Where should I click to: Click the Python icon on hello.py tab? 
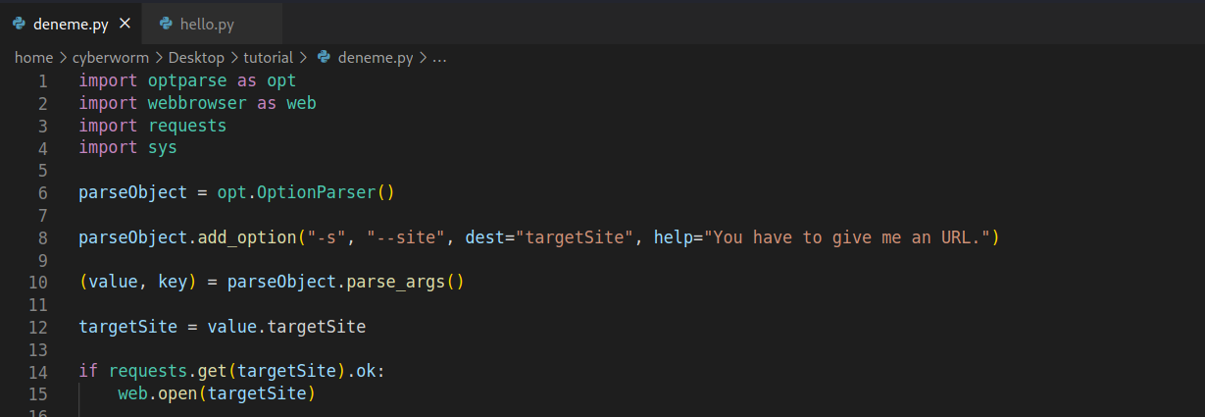[166, 24]
